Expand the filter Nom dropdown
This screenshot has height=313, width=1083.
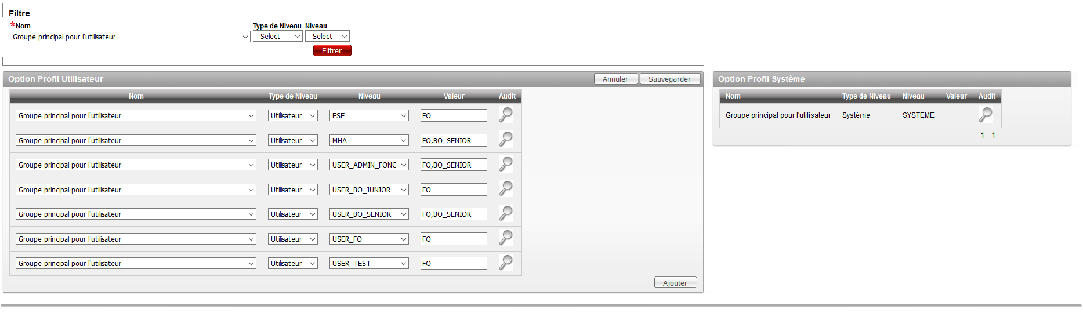click(x=130, y=37)
